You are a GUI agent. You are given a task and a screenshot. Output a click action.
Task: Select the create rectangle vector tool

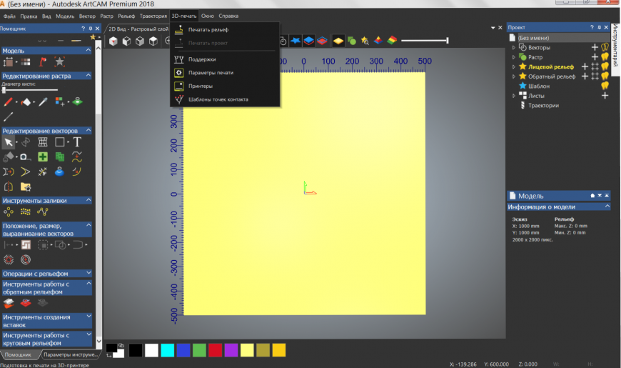click(x=60, y=142)
